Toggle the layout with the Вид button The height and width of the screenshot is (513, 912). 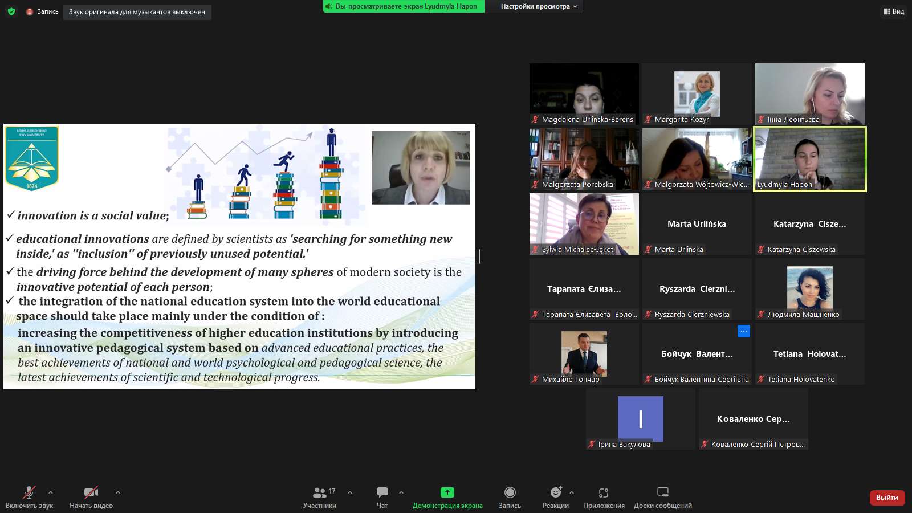[x=894, y=11]
